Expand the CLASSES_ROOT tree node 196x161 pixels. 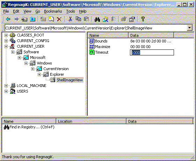6,35
